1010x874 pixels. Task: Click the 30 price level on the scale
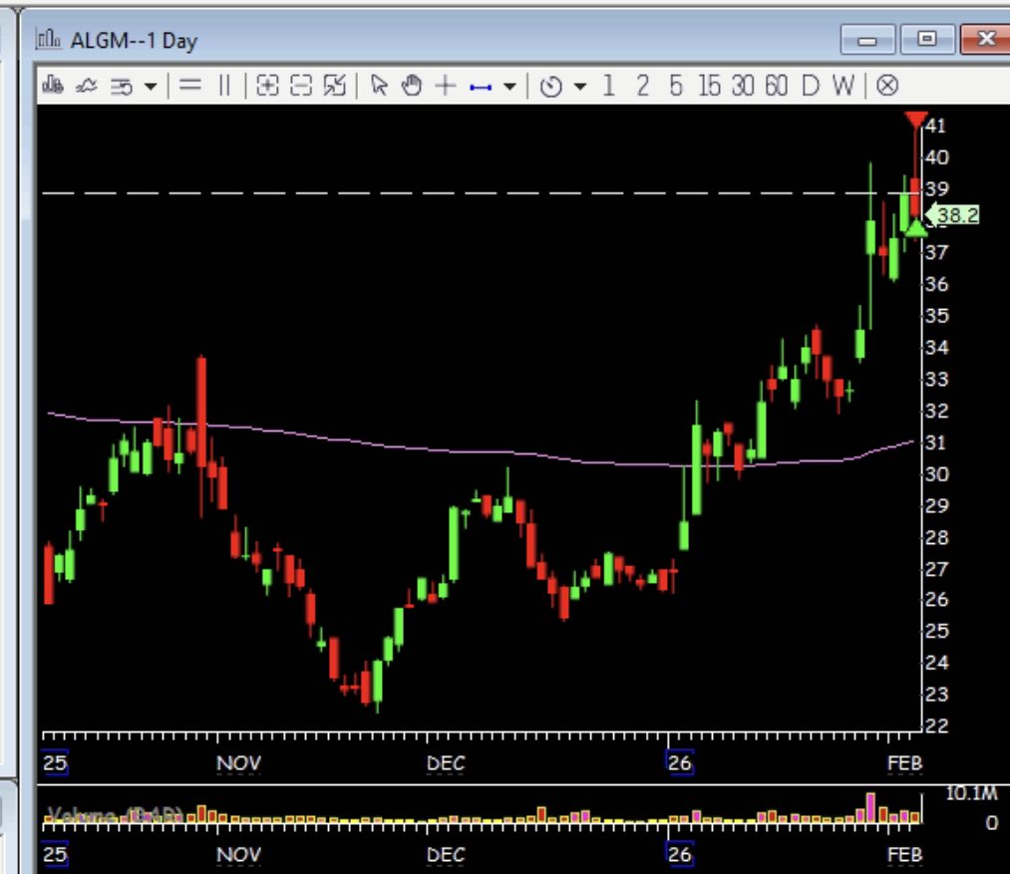936,474
